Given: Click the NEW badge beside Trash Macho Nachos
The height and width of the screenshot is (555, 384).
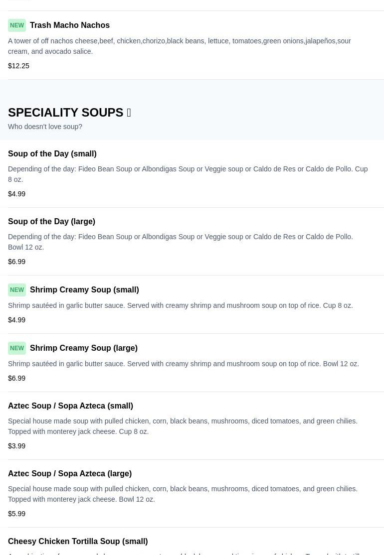Looking at the screenshot, I should (17, 25).
